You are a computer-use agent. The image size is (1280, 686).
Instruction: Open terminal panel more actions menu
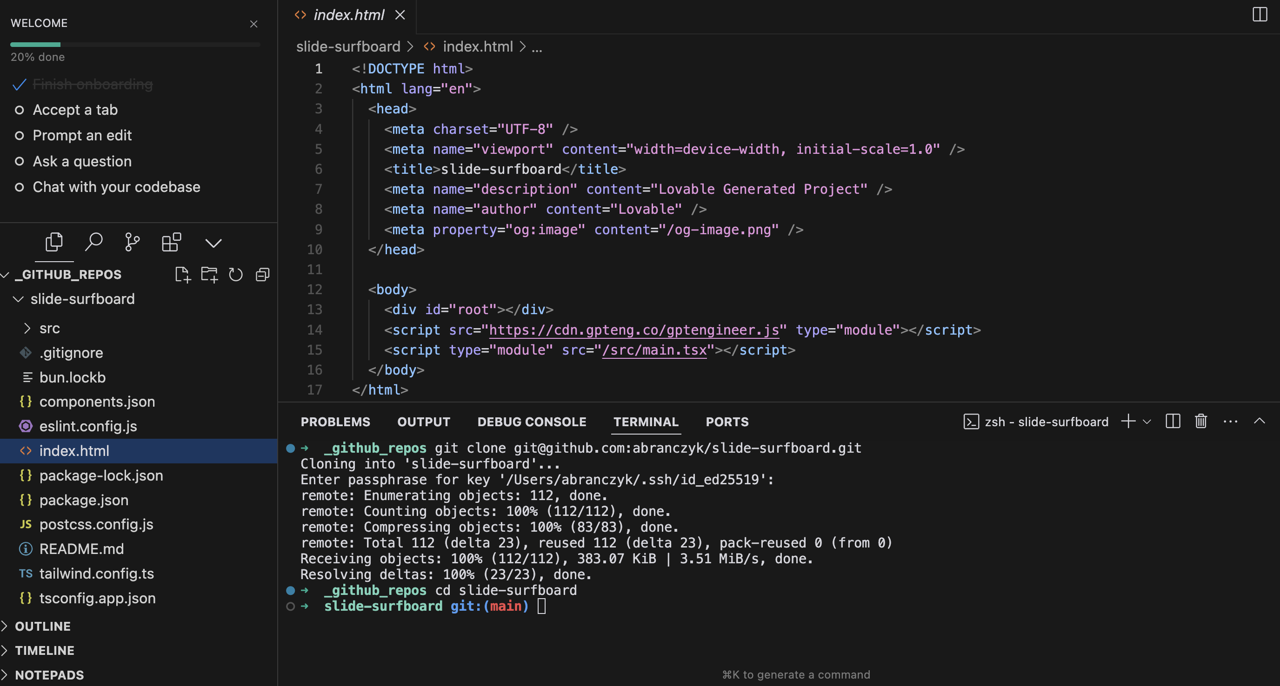pos(1230,422)
